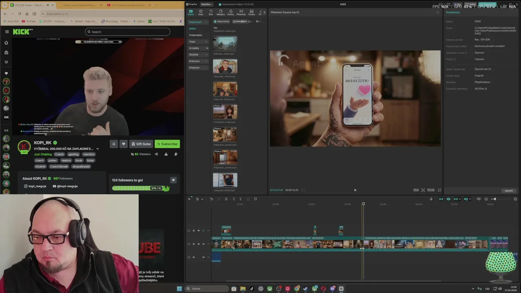Undo last edit in timeline toolbar
Image resolution: width=521 pixels, height=293 pixels.
pyautogui.click(x=211, y=199)
